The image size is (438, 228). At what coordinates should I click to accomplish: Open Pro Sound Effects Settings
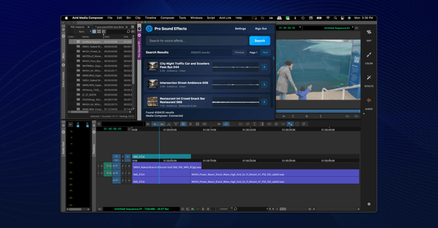tap(240, 29)
